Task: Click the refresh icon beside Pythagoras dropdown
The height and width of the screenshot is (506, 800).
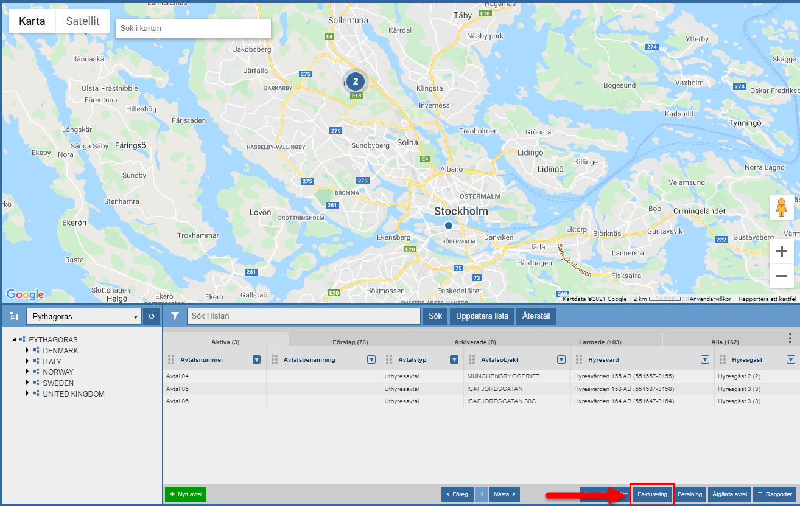Action: (151, 316)
